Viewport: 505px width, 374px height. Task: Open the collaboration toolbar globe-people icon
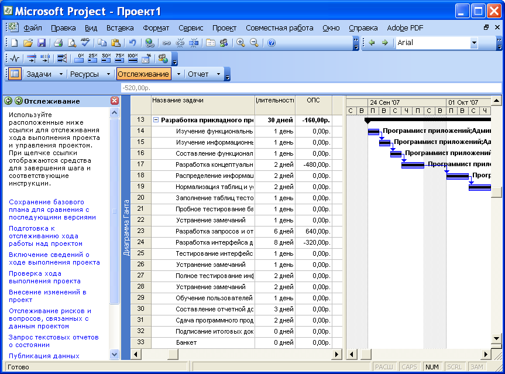point(163,59)
